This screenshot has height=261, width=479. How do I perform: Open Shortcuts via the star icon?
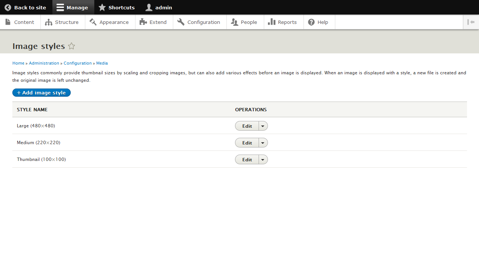(102, 7)
